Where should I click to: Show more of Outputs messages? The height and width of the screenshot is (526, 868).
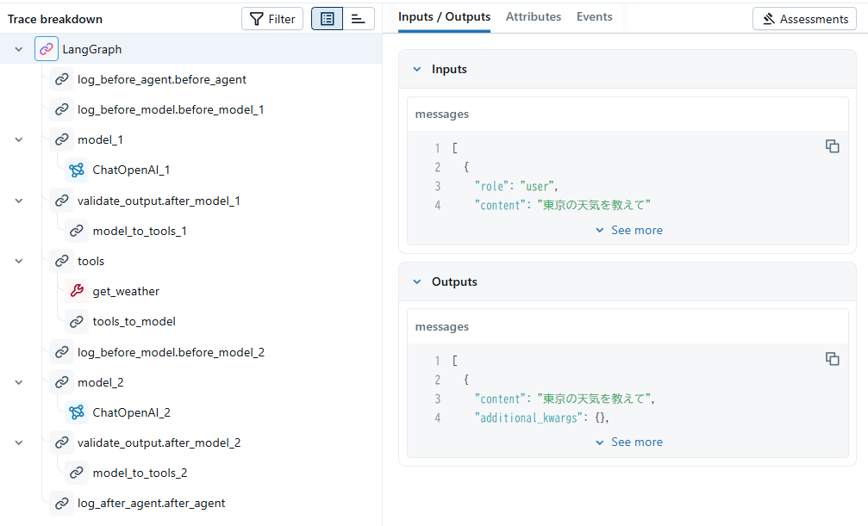pos(628,442)
